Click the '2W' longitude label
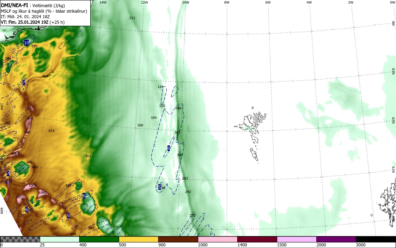Viewport: 396px width, 248px height. click(x=350, y=2)
